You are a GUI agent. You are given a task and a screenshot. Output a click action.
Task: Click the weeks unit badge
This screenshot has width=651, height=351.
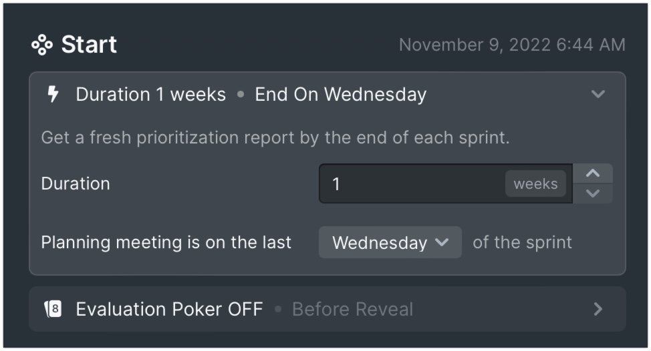pyautogui.click(x=535, y=184)
